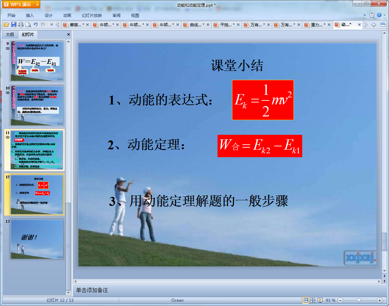Select the red W合 theorem formula box
The height and width of the screenshot is (306, 389).
(260, 146)
